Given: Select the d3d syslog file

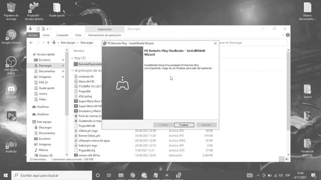Looking at the screenshot, I should [85, 96].
